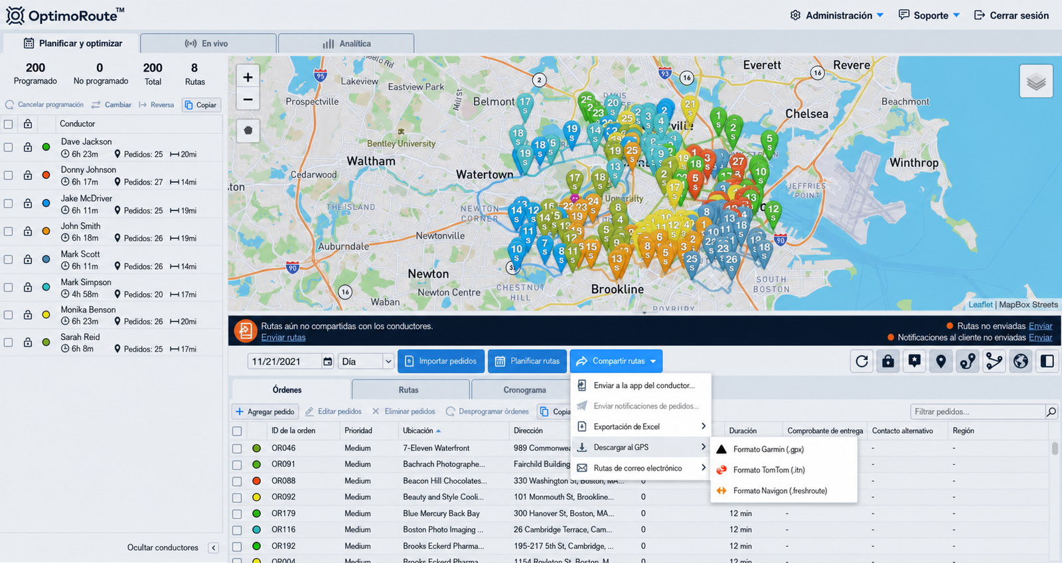This screenshot has height=563, width=1062.
Task: Select all drivers checkbox in header
Action: pos(8,124)
